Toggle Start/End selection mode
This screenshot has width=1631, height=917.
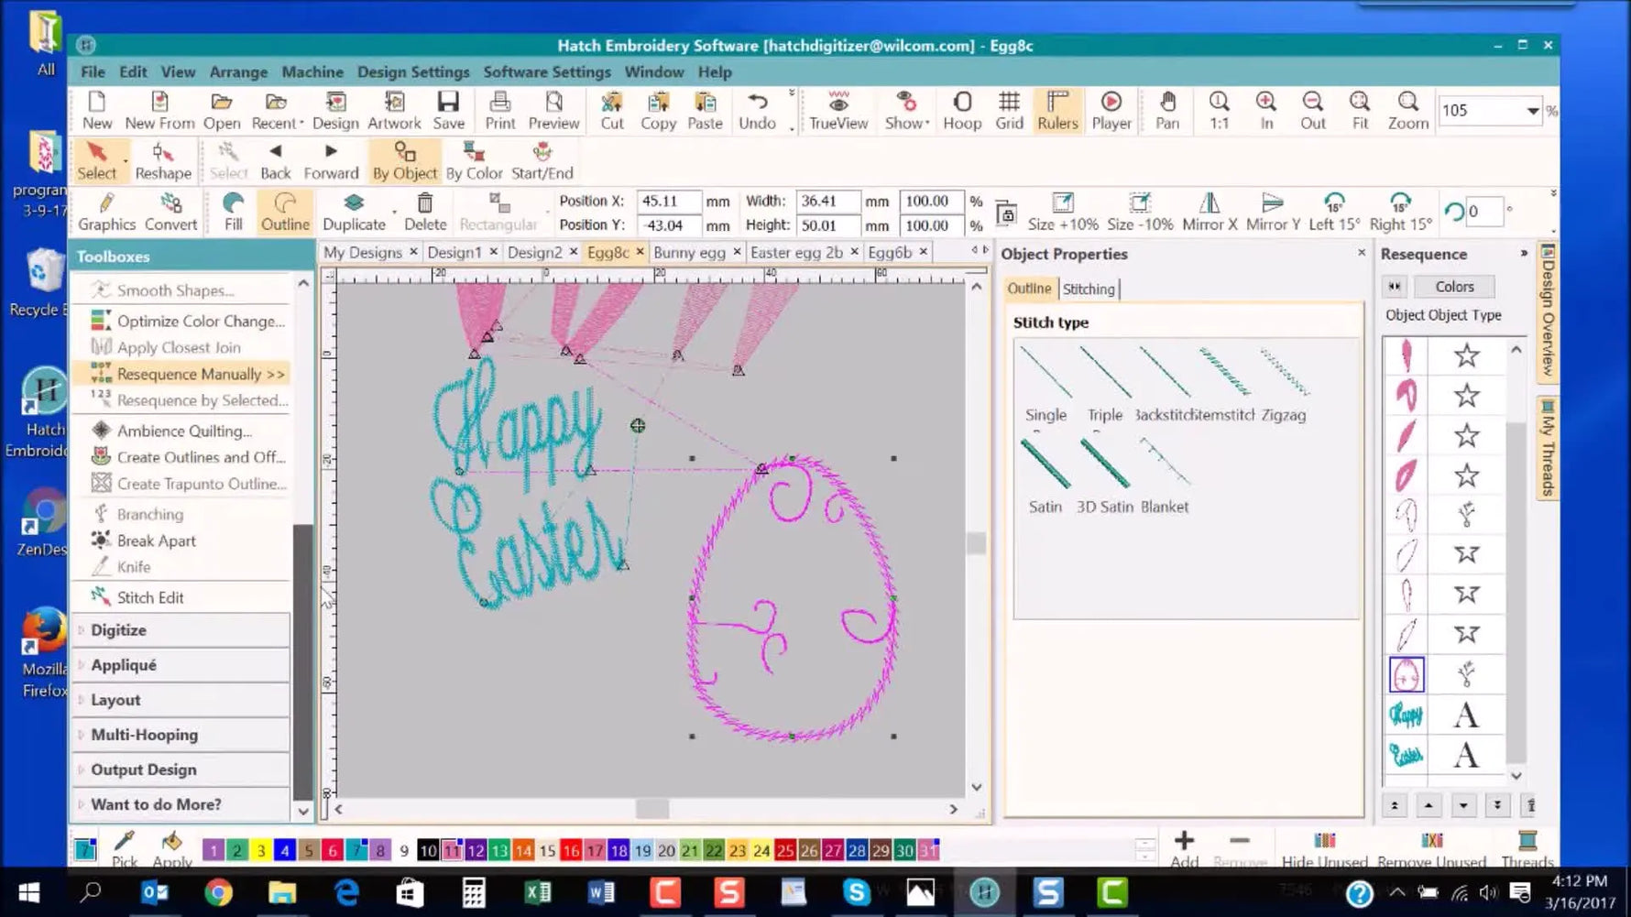pyautogui.click(x=542, y=161)
